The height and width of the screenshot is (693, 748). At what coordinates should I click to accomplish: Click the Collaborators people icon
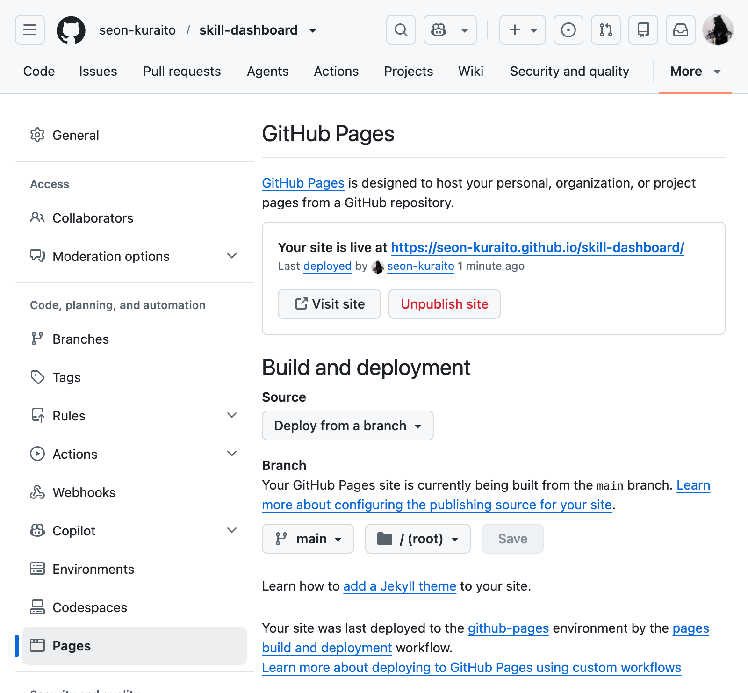coord(37,218)
